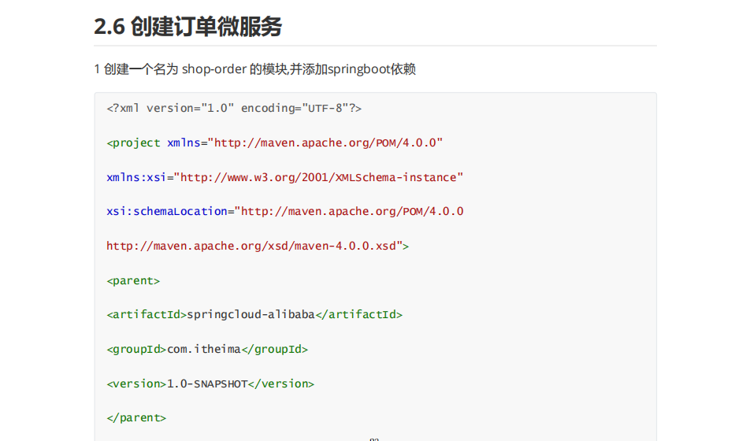Click the xml version declaration line
746x441 pixels.
point(234,109)
